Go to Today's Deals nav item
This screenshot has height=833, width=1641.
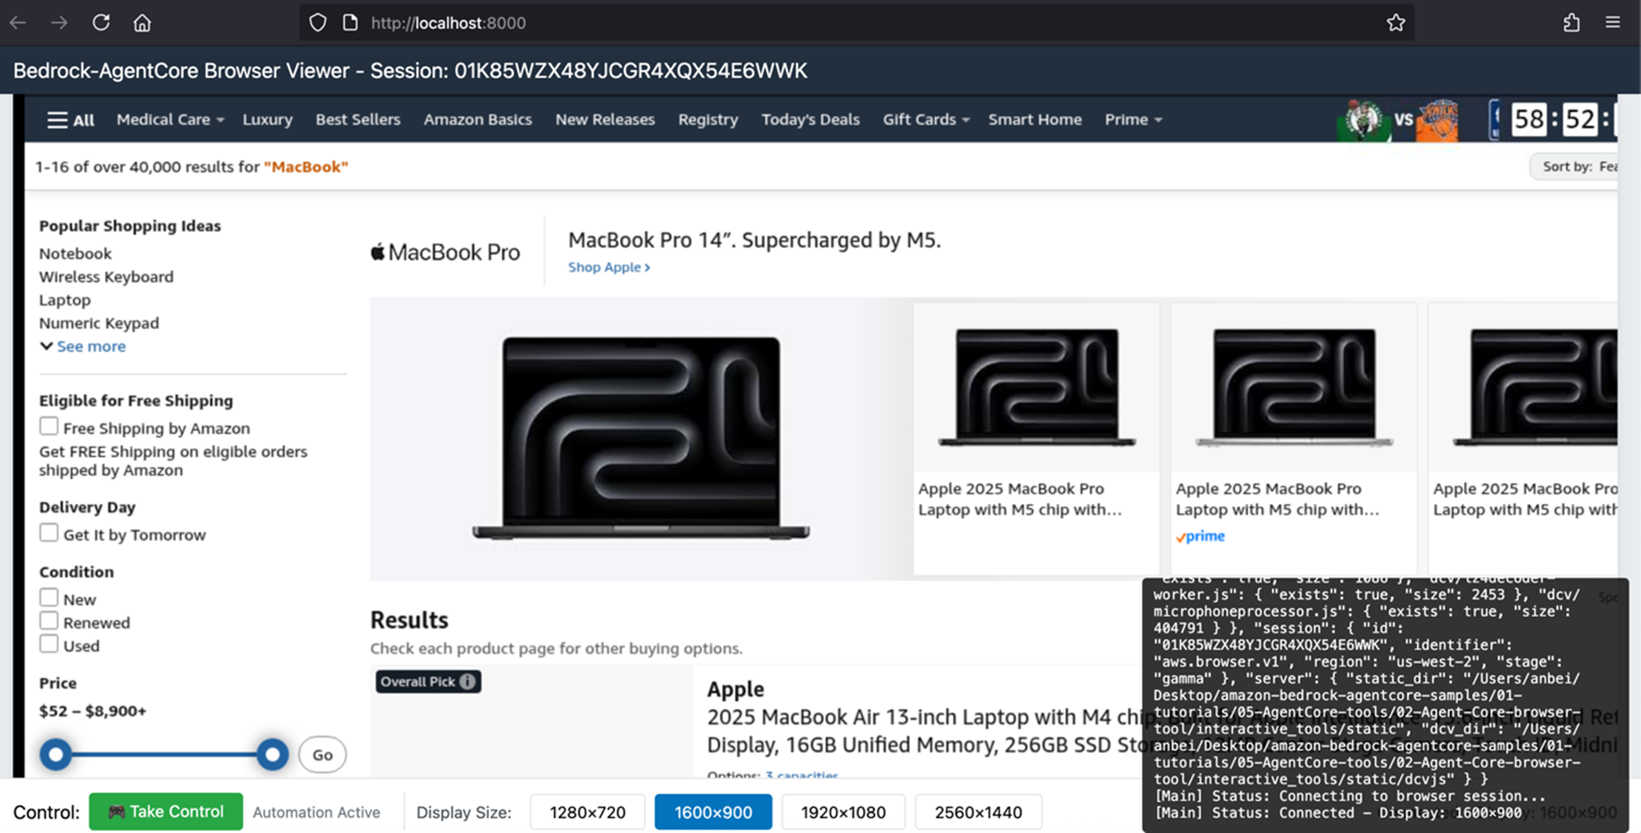pos(811,120)
